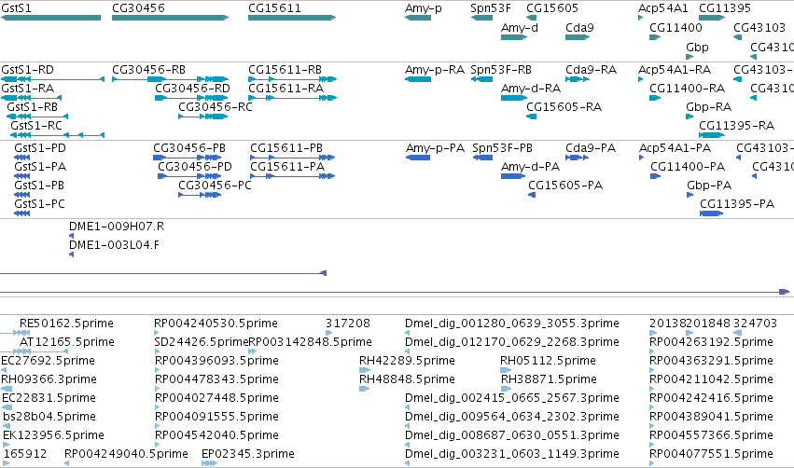Open the RE50162.5prime EST label
The image size is (794, 468).
point(66,323)
